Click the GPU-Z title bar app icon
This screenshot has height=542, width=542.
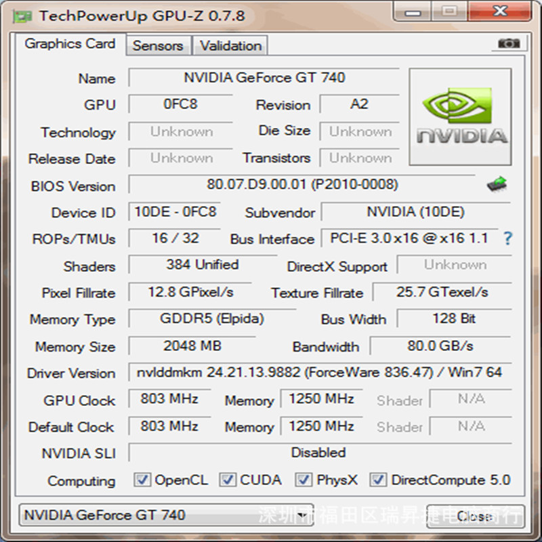click(x=22, y=16)
